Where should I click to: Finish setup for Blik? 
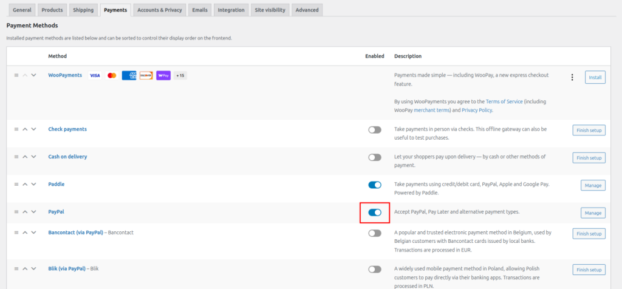(589, 270)
